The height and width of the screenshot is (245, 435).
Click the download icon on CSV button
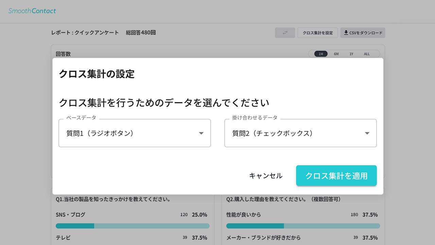coord(346,33)
